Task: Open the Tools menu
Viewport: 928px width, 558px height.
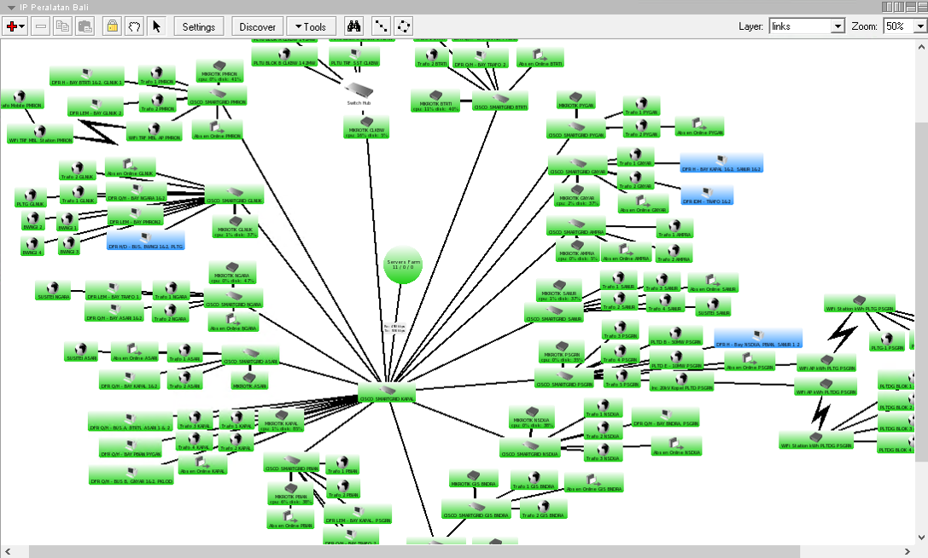Action: (311, 26)
